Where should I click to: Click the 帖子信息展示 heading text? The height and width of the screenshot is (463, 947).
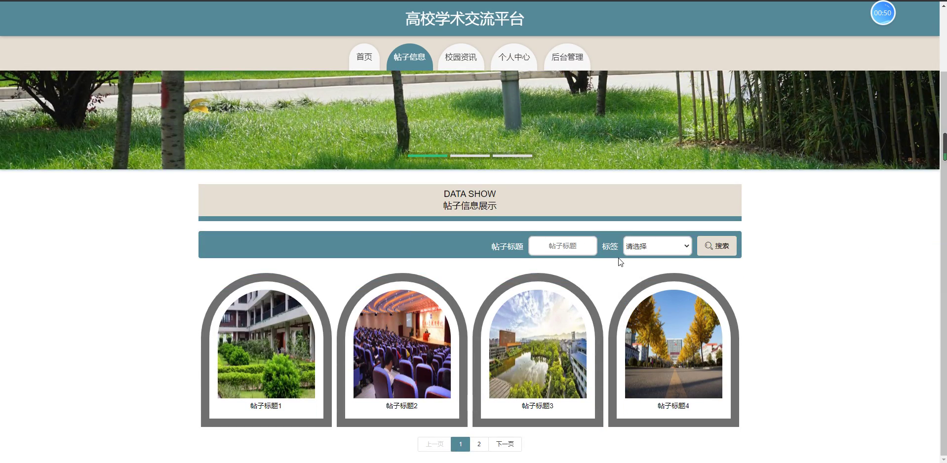pyautogui.click(x=470, y=206)
